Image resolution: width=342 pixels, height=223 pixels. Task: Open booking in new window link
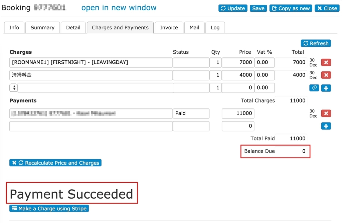[x=119, y=8]
